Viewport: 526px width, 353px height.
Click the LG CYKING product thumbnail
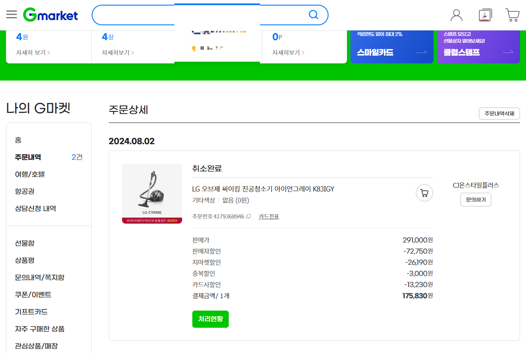click(152, 194)
